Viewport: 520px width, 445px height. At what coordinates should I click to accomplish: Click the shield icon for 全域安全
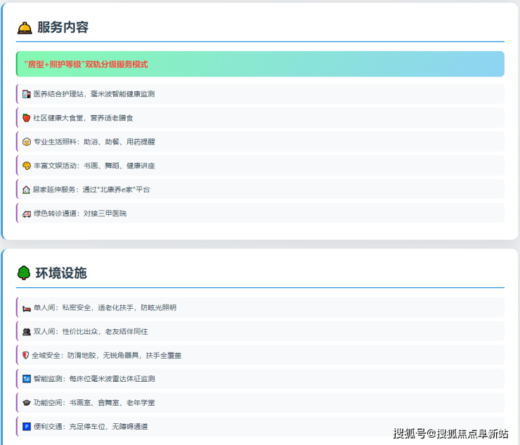click(x=27, y=355)
